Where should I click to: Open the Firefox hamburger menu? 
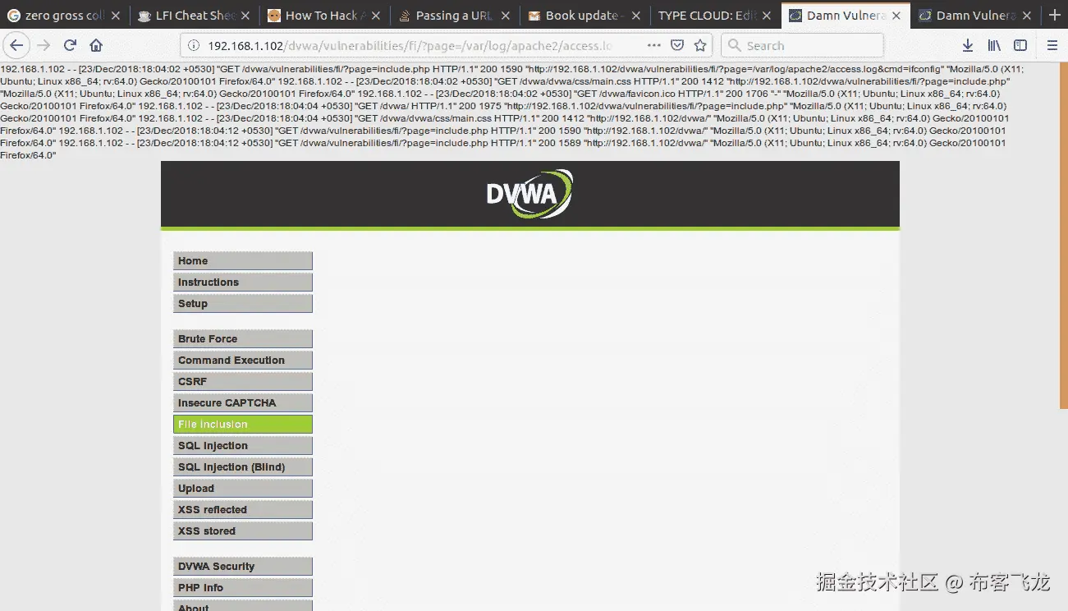click(1052, 46)
